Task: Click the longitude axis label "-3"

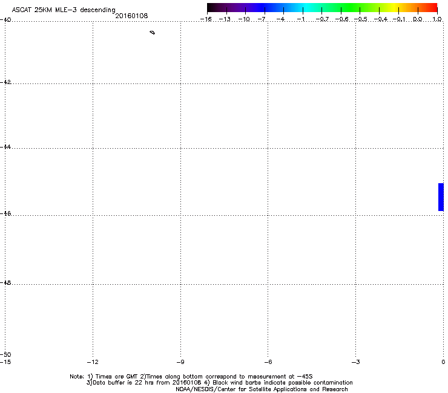Action: [356, 362]
